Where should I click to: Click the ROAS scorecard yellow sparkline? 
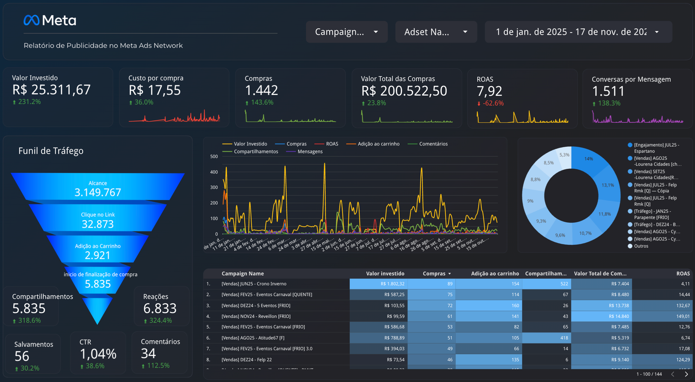pyautogui.click(x=522, y=118)
